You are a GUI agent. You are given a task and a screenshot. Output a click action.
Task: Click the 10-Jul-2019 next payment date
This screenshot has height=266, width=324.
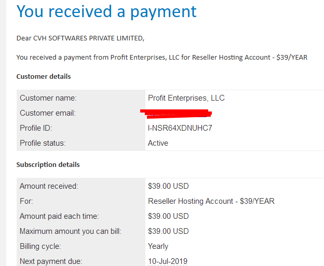(x=168, y=261)
